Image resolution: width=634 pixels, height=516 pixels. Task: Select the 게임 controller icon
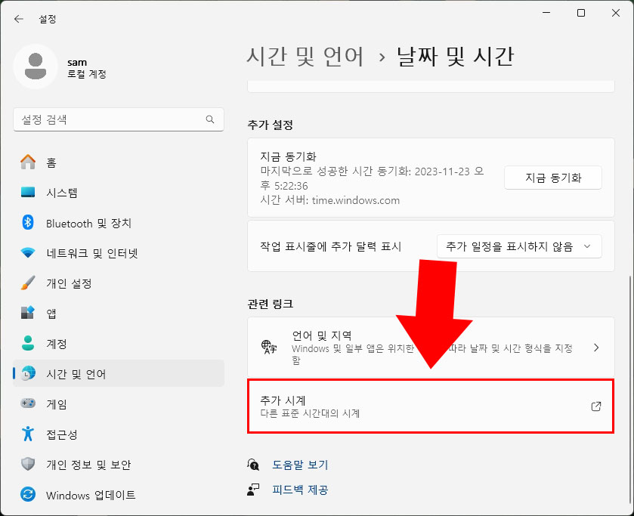point(27,404)
